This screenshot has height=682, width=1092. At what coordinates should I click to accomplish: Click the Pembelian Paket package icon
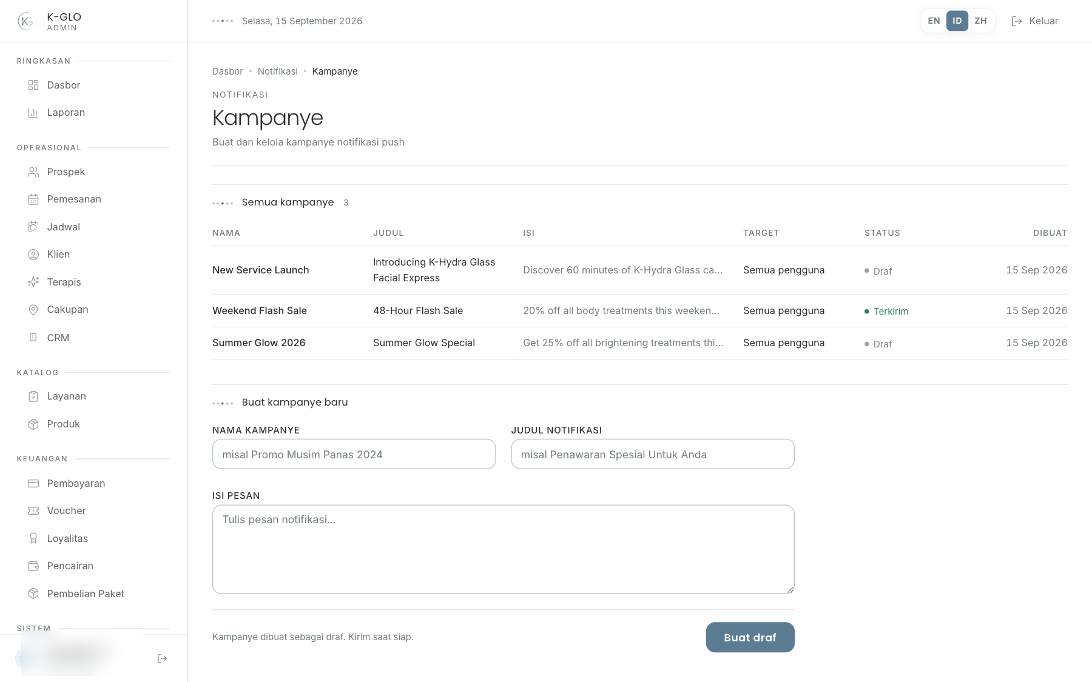[33, 594]
